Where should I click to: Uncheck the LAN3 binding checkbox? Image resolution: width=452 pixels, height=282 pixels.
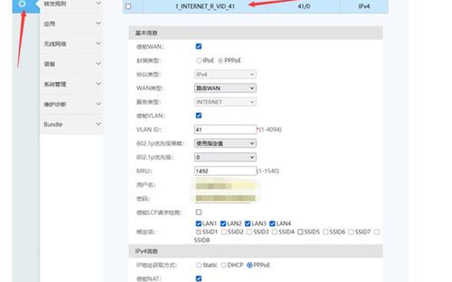click(x=247, y=223)
